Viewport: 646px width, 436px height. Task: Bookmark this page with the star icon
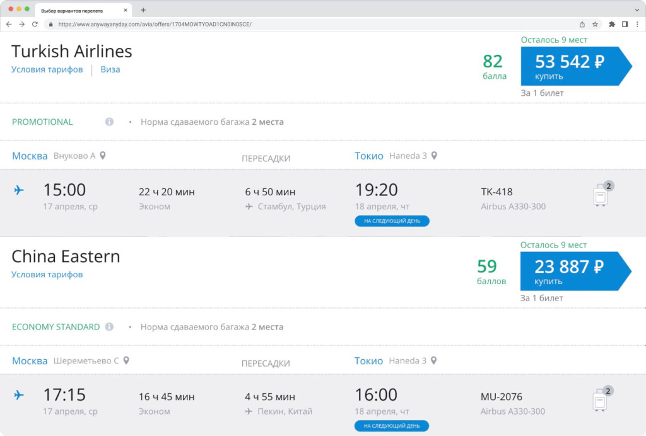[595, 25]
